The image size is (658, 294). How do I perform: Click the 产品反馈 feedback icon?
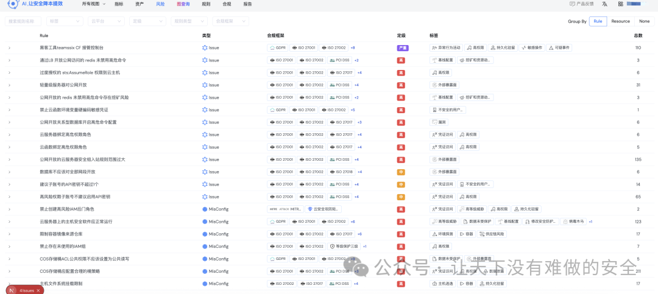point(572,4)
